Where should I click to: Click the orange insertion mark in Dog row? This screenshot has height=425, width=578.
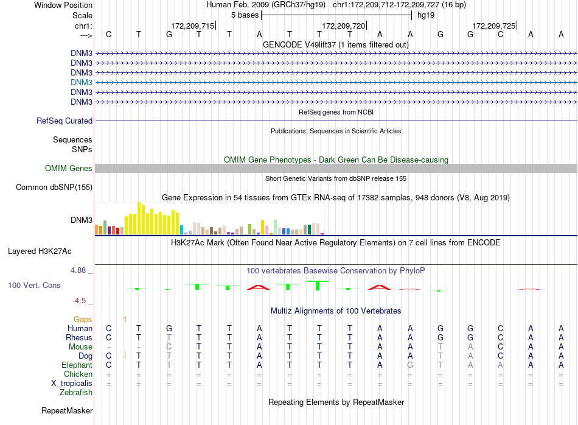tap(125, 356)
